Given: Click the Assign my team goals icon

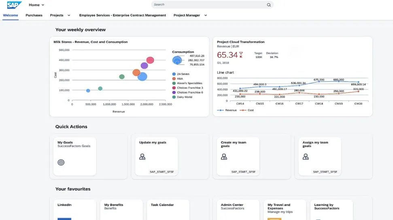Looking at the screenshot, I should (x=306, y=157).
